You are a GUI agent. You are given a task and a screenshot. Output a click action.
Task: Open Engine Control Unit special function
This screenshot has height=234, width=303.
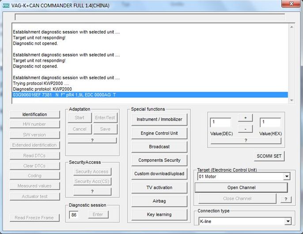point(159,133)
